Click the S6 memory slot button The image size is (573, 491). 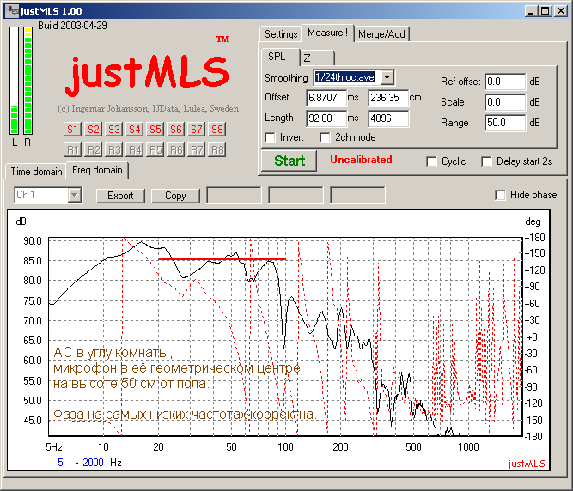pyautogui.click(x=176, y=130)
